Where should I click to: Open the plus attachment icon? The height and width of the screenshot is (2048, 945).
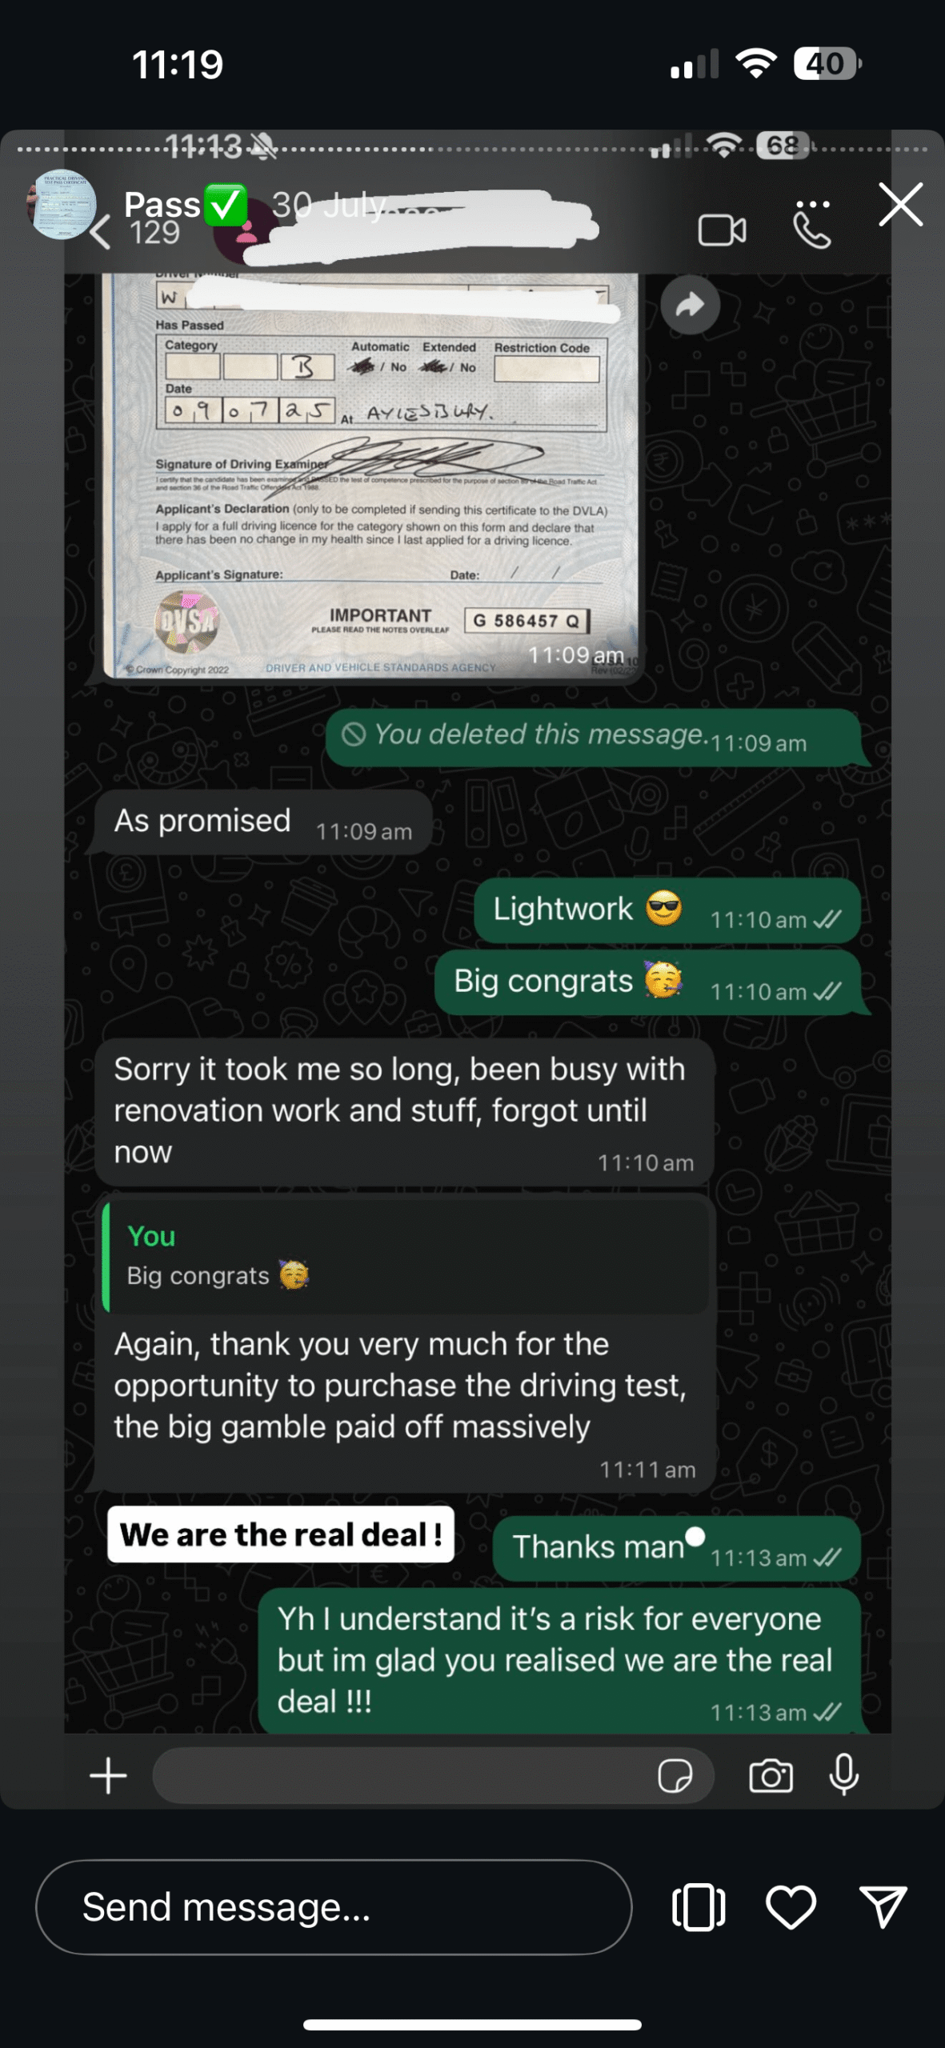coord(108,1776)
